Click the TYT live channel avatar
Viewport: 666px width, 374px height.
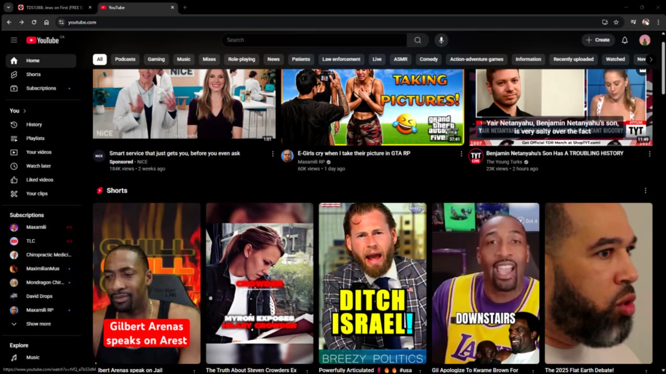476,156
